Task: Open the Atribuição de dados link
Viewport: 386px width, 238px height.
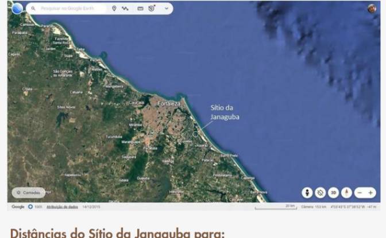Action: [x=62, y=207]
